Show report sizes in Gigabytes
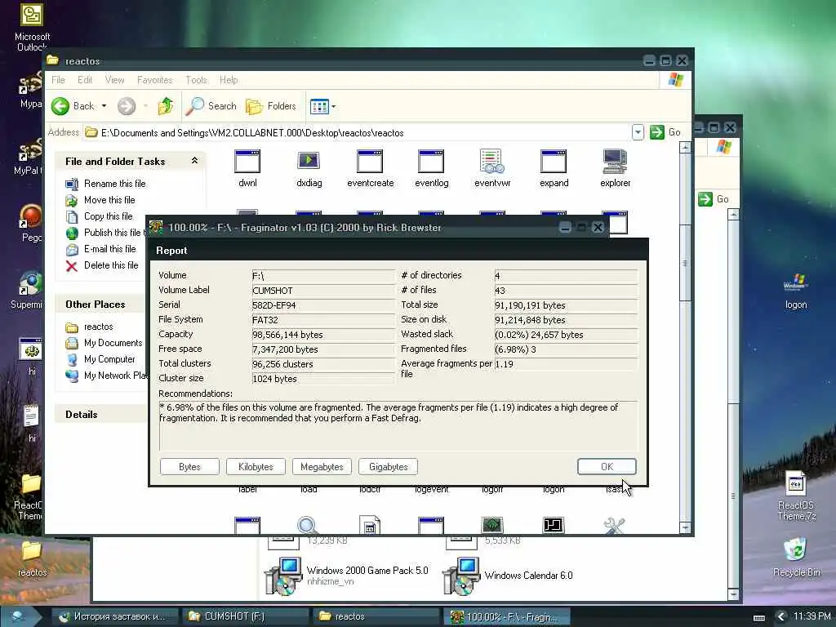Image resolution: width=836 pixels, height=627 pixels. tap(388, 467)
